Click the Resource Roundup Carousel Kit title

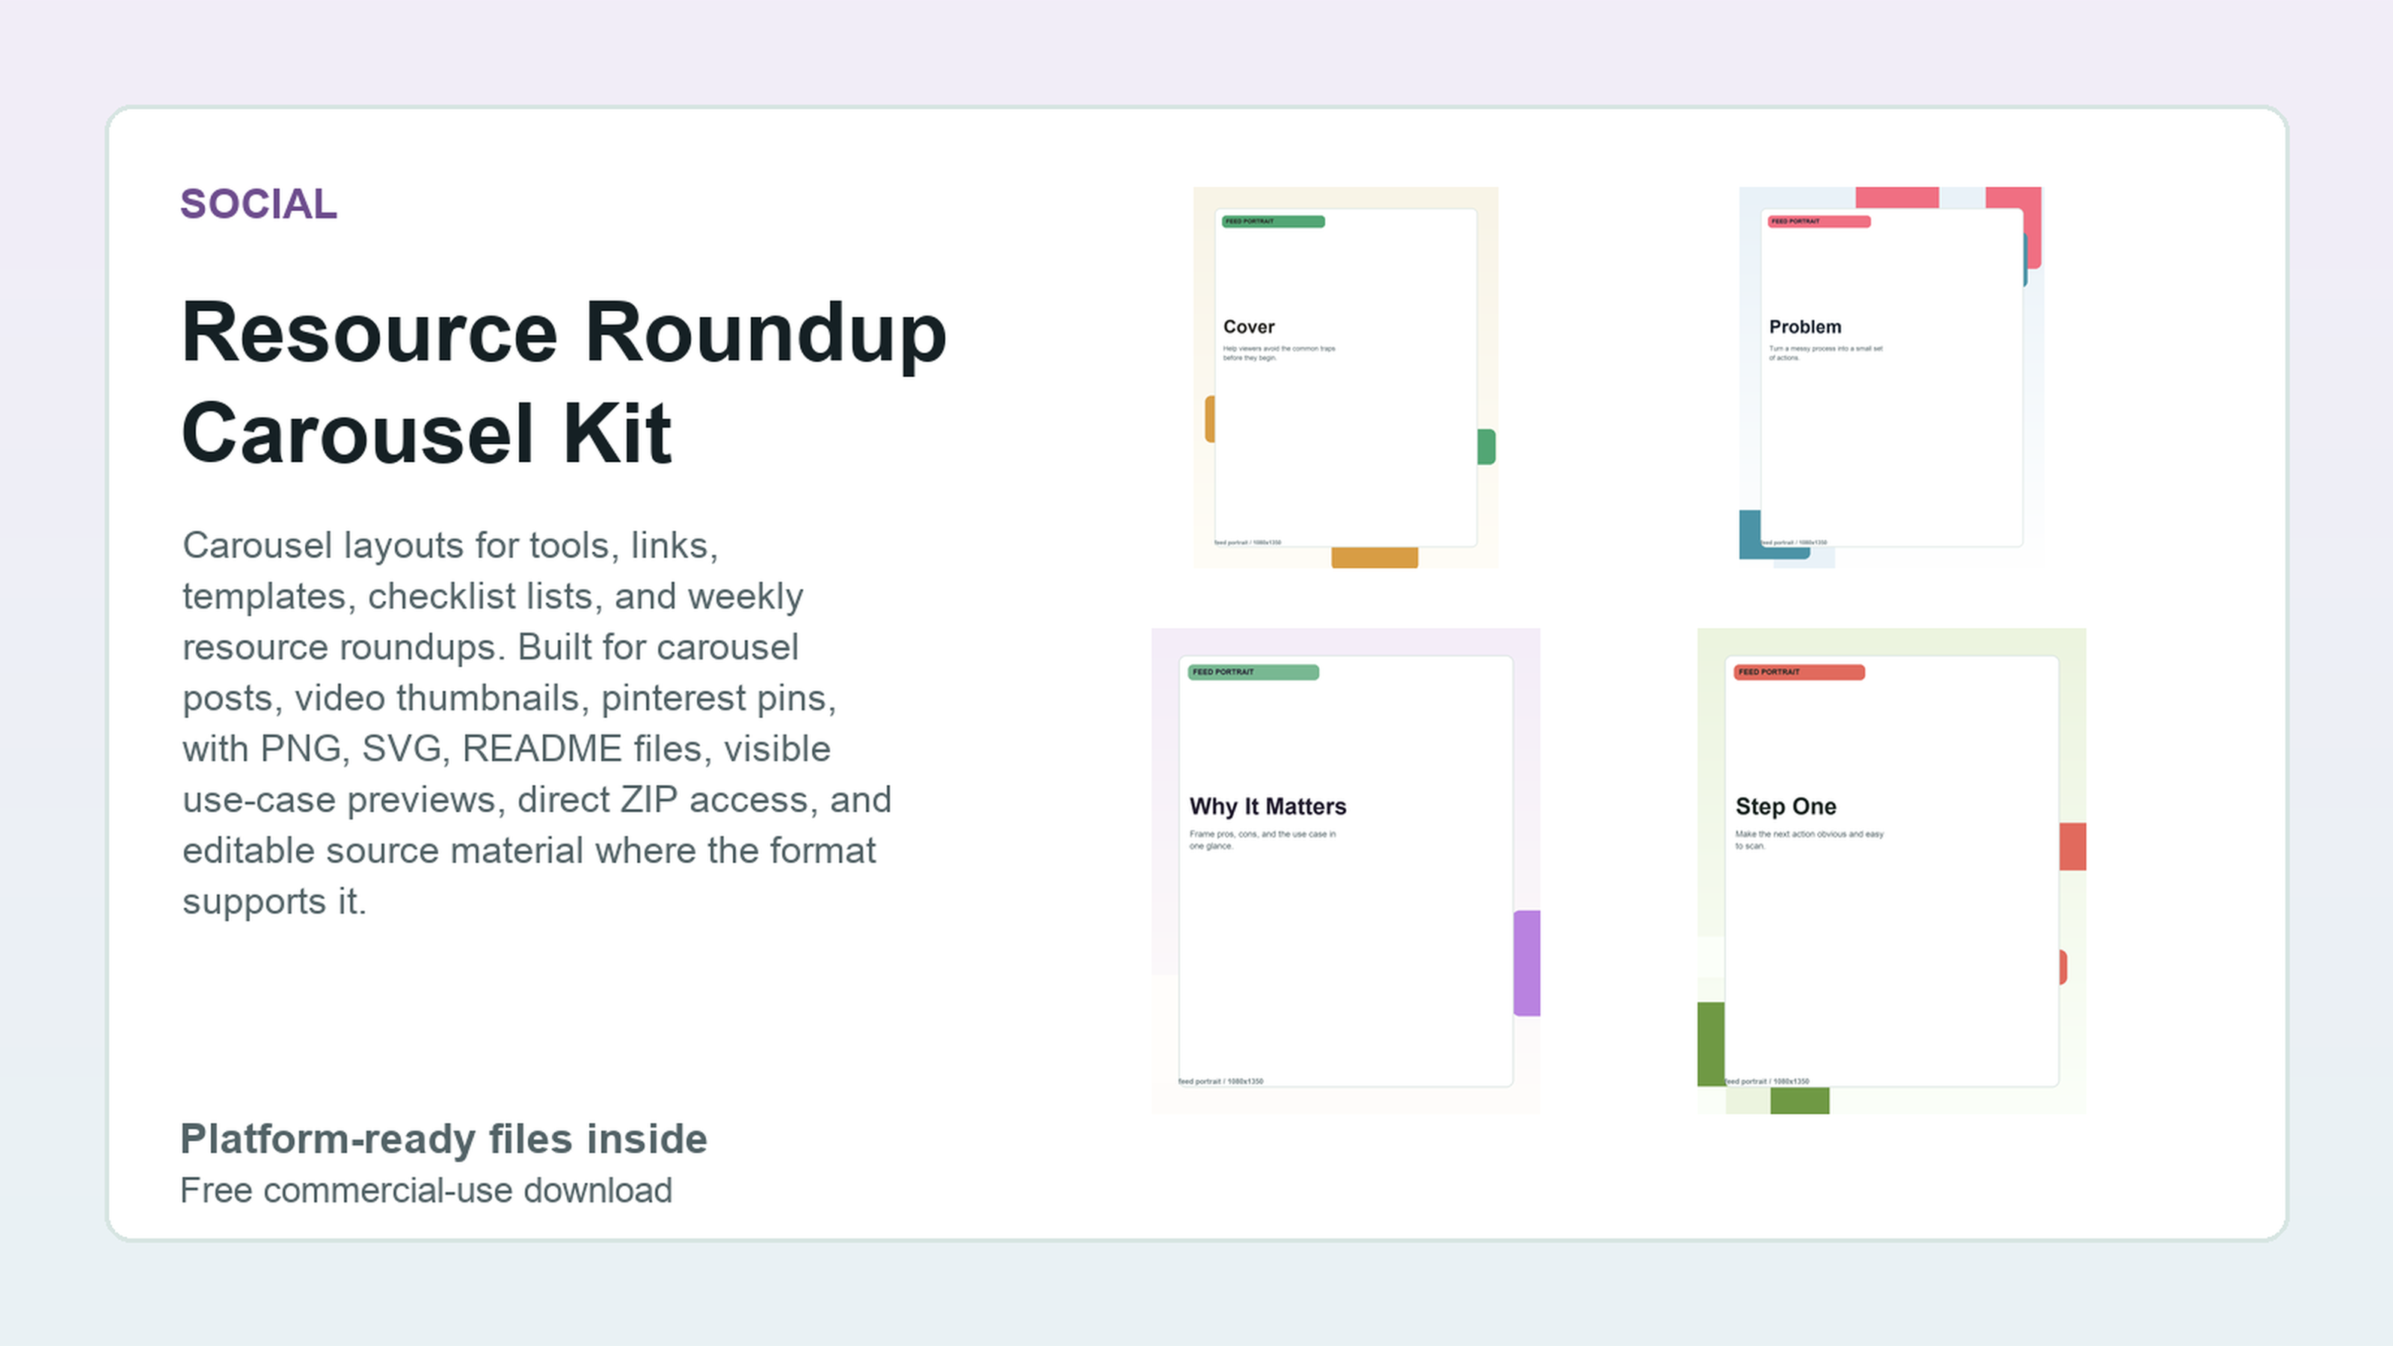[564, 383]
